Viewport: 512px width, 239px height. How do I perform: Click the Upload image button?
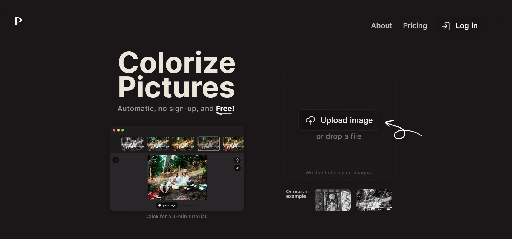click(339, 120)
